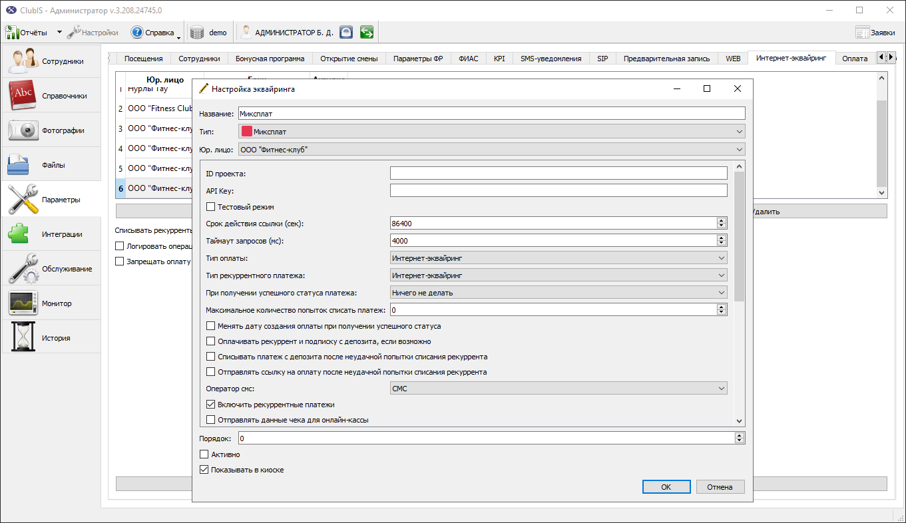
Task: Toggle Запрещать оплату checkbox in main window
Action: pyautogui.click(x=120, y=261)
